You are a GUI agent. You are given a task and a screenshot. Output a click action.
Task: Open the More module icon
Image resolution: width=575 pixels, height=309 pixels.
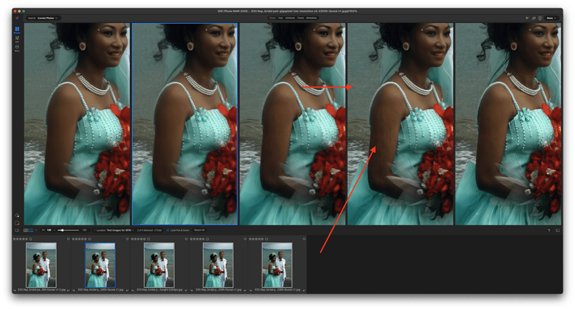pos(17,48)
